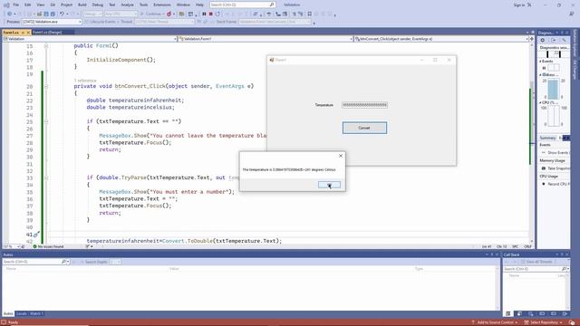Click the Visual Studio search box
Image resolution: width=580 pixels, height=326 pixels.
pyautogui.click(x=242, y=5)
